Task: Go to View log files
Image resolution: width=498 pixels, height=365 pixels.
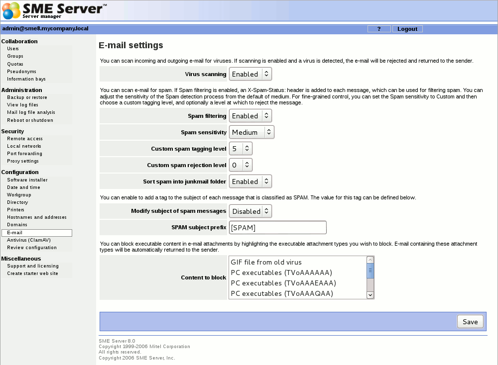Action: click(x=22, y=105)
